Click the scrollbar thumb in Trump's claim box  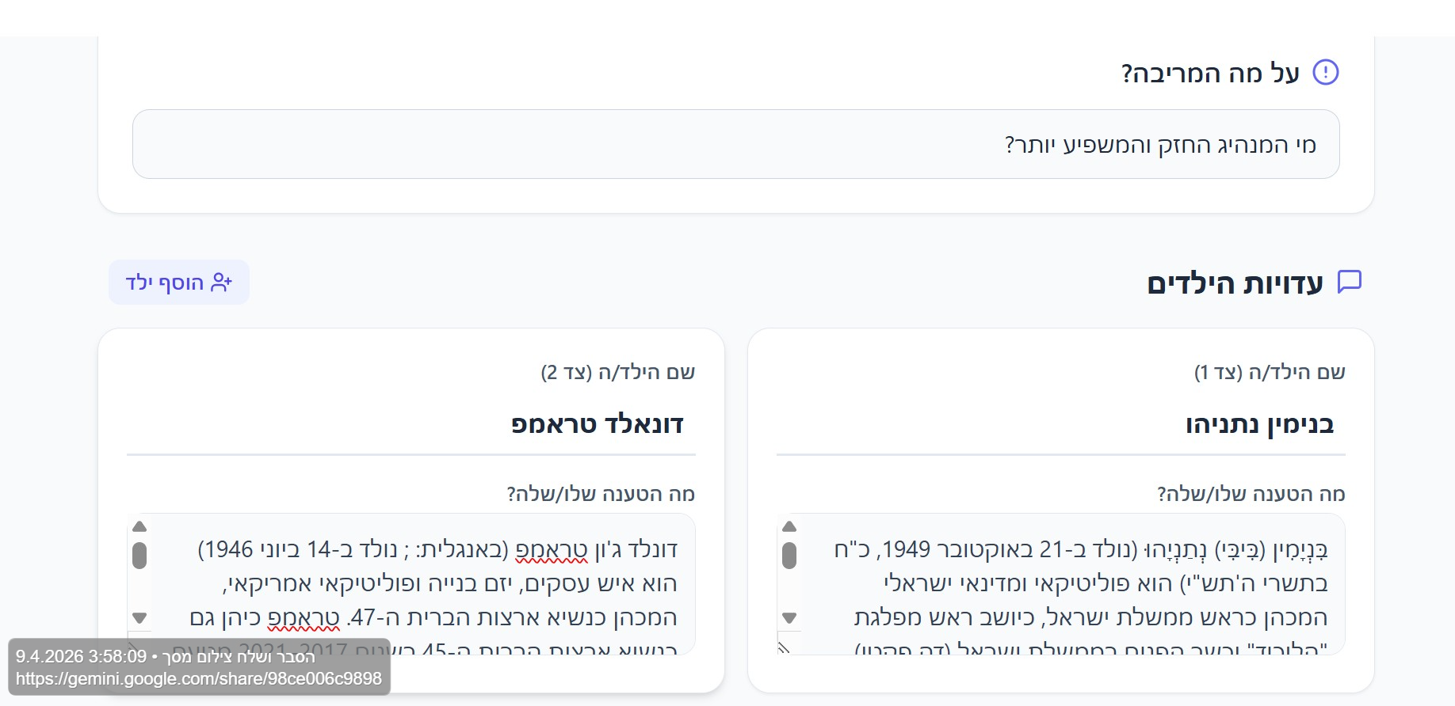[139, 555]
